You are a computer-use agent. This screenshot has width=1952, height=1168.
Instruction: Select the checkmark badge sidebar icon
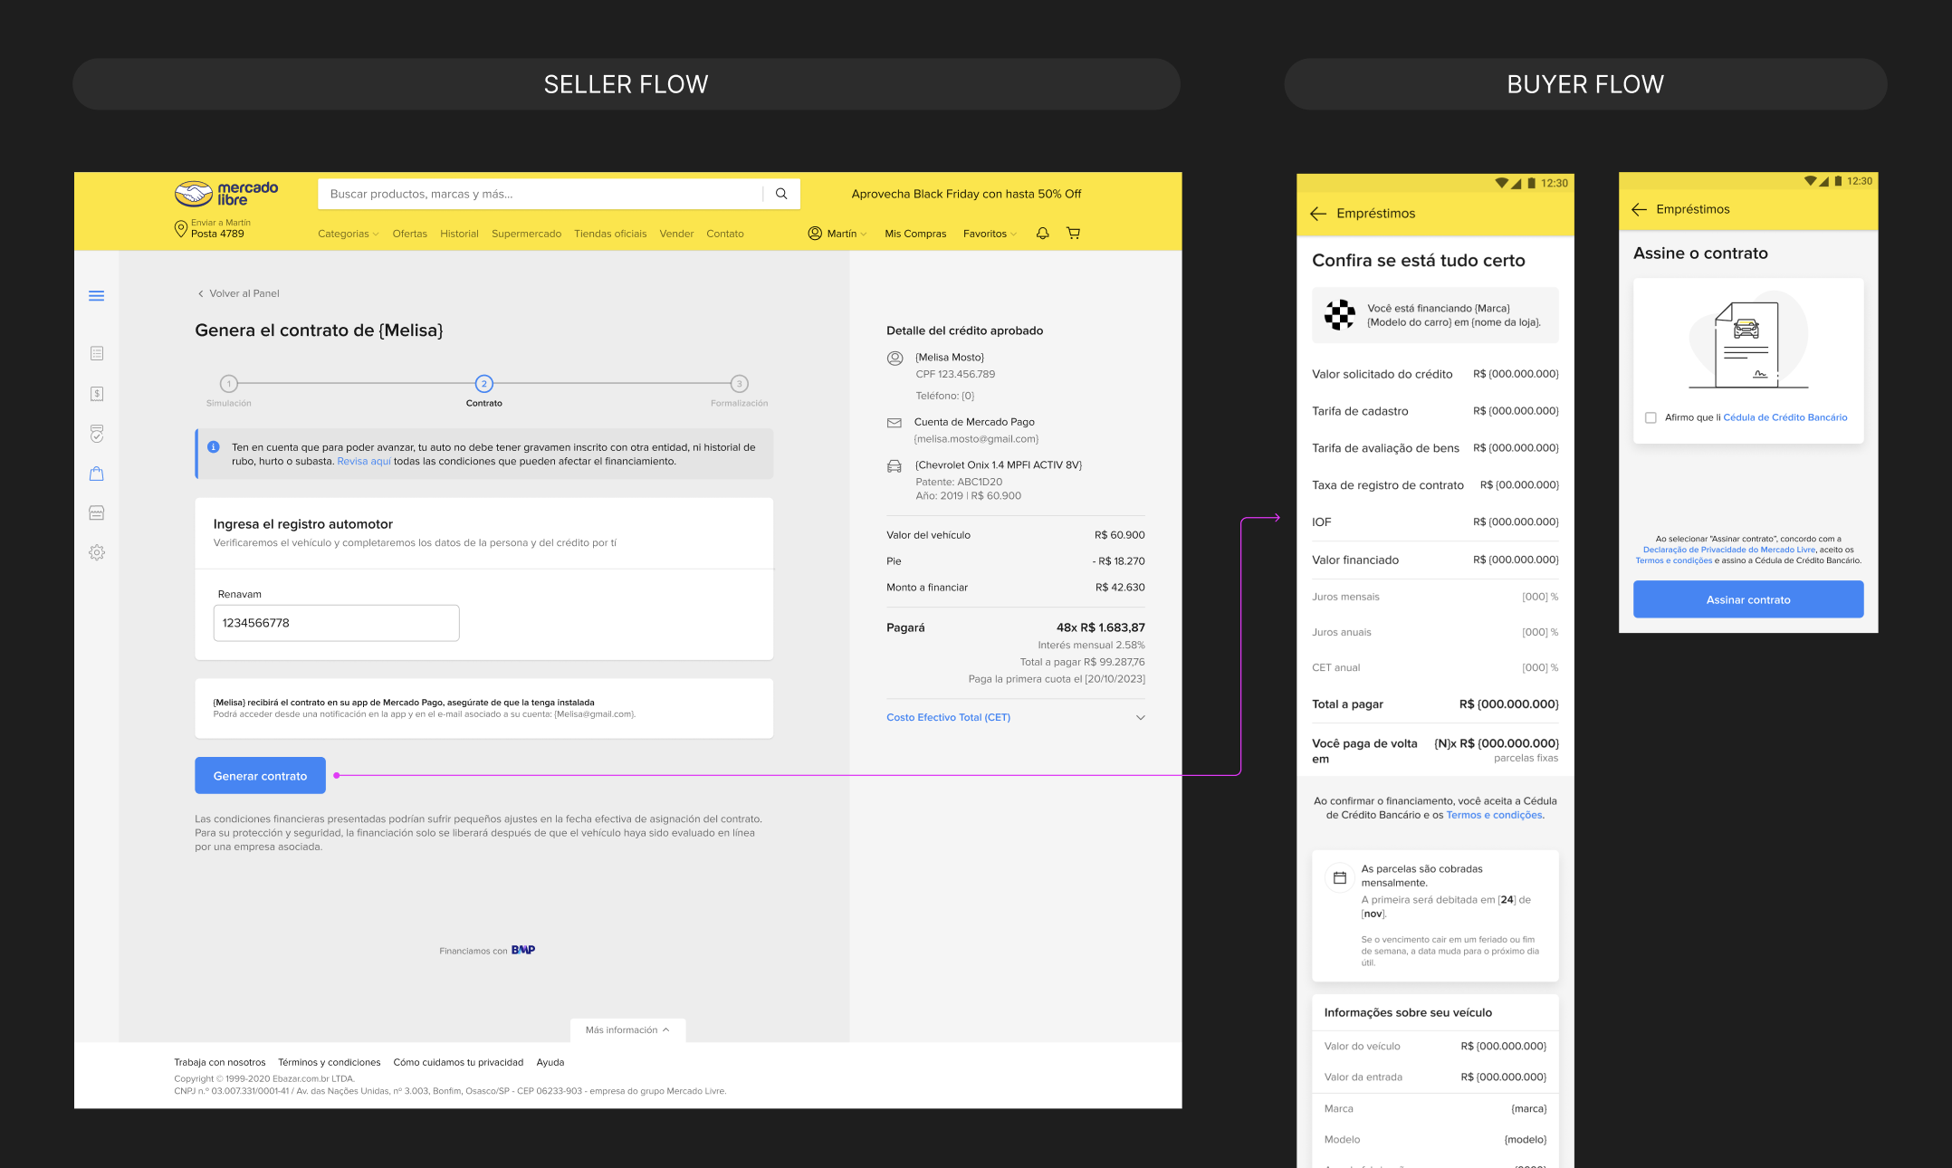pyautogui.click(x=97, y=434)
